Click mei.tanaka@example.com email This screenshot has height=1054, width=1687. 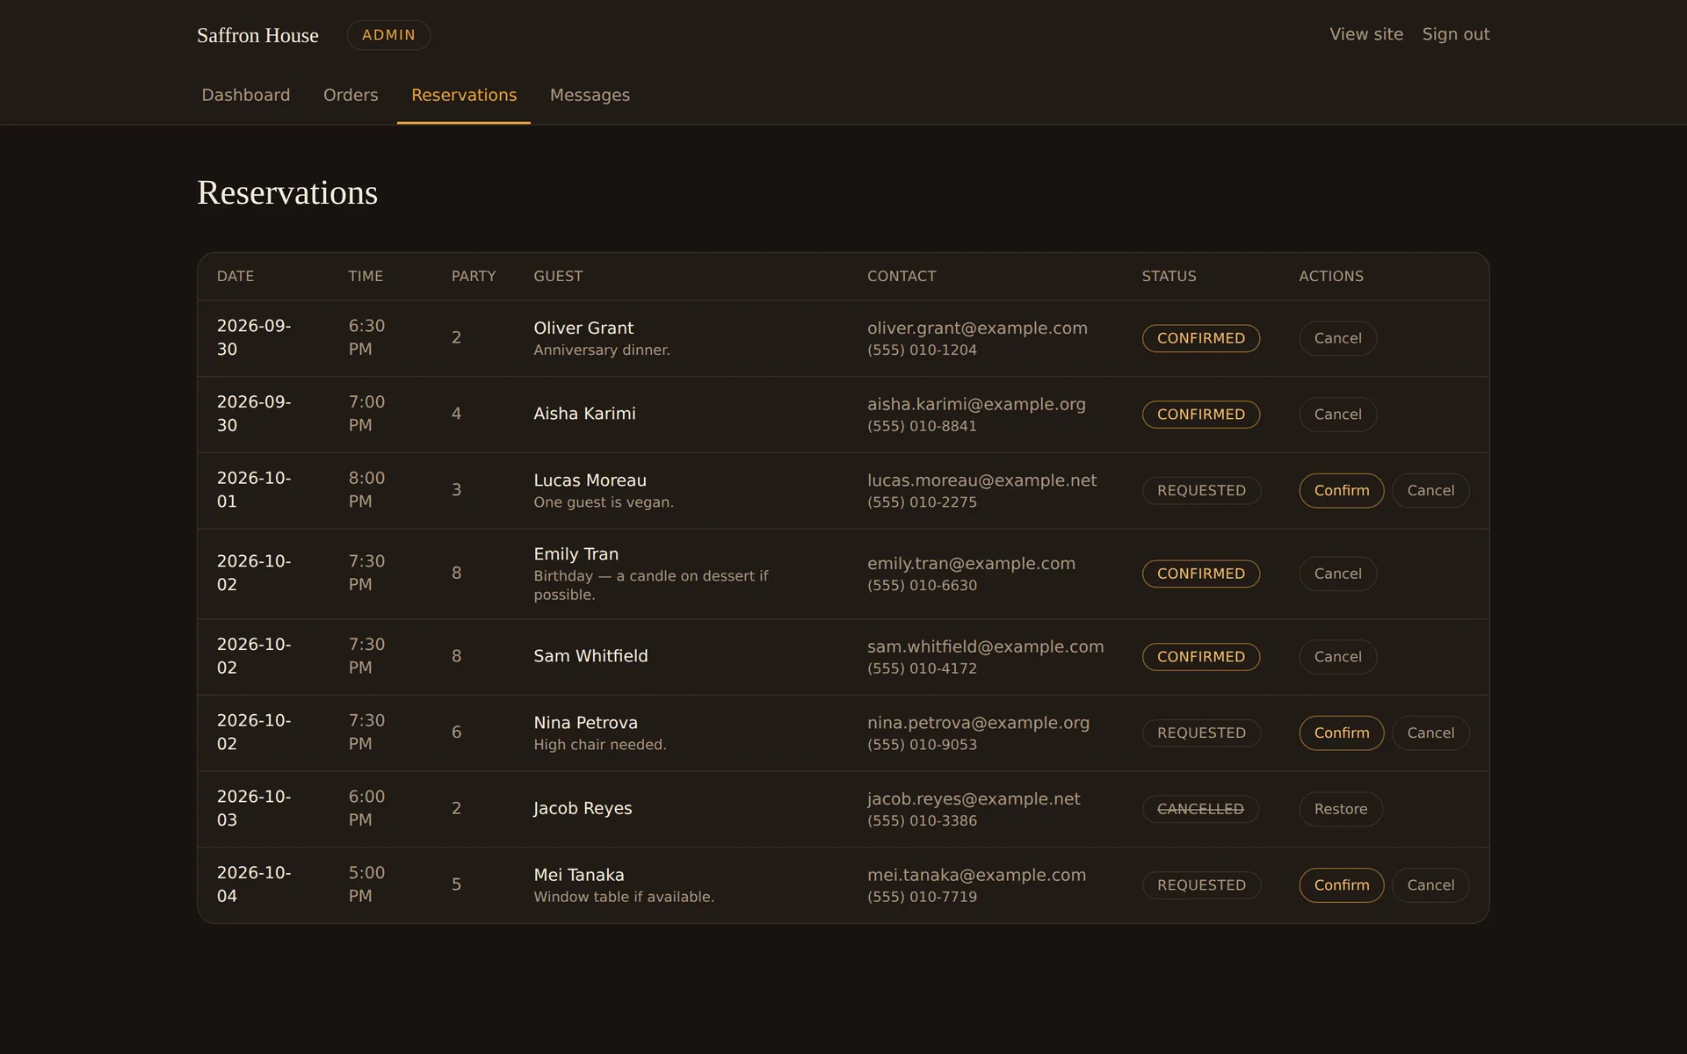click(x=976, y=875)
